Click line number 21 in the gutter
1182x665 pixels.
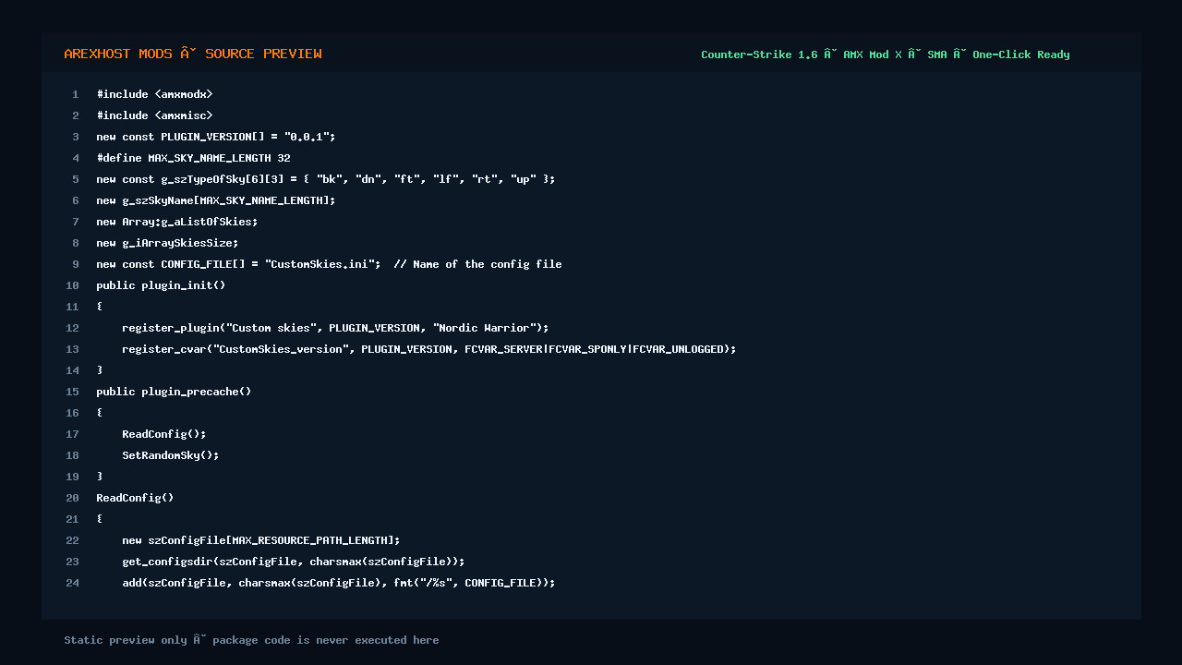pos(72,519)
